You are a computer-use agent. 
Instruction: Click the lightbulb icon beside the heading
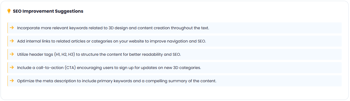(x=9, y=11)
